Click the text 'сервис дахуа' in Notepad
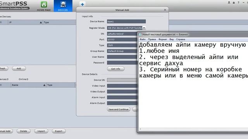Screen dimensions: 248x139 (x=161, y=63)
